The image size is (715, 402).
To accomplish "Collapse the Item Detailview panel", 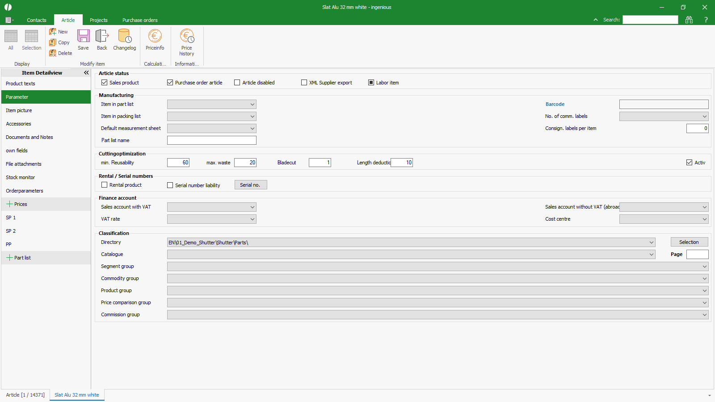I will [86, 73].
